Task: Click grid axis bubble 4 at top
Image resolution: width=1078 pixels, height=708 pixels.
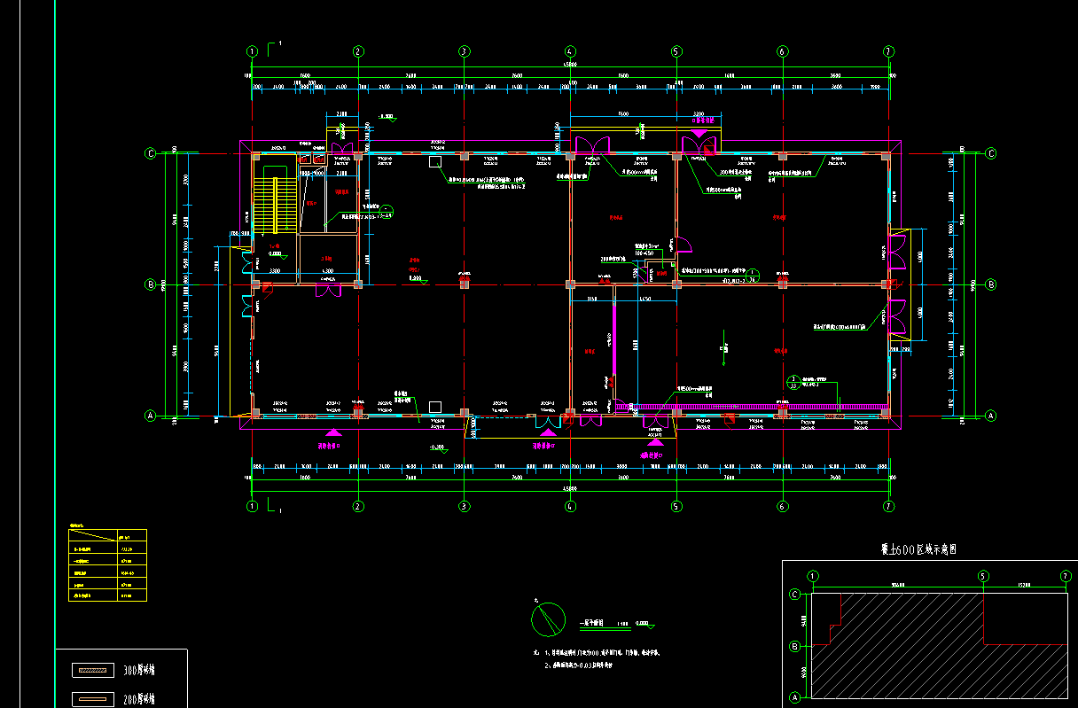Action: click(x=569, y=51)
